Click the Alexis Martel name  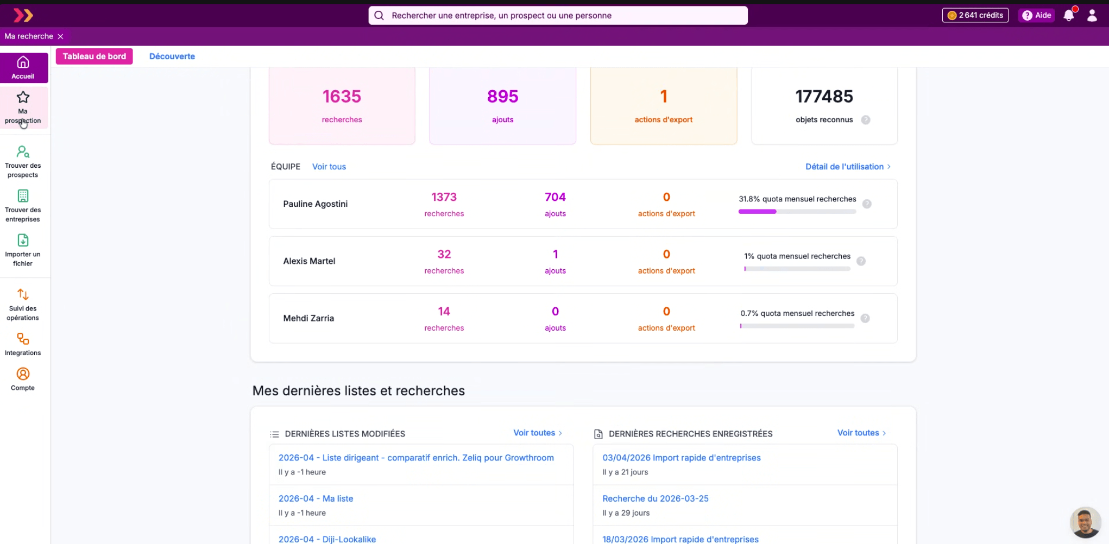[310, 261]
